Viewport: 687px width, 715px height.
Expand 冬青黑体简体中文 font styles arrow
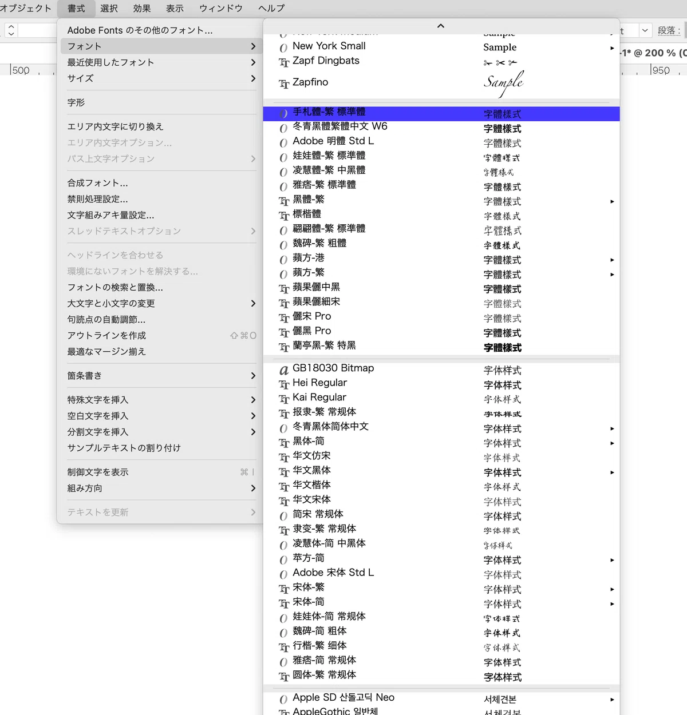click(612, 428)
